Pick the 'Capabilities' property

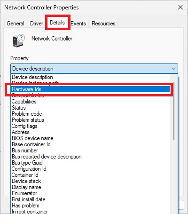91,102
